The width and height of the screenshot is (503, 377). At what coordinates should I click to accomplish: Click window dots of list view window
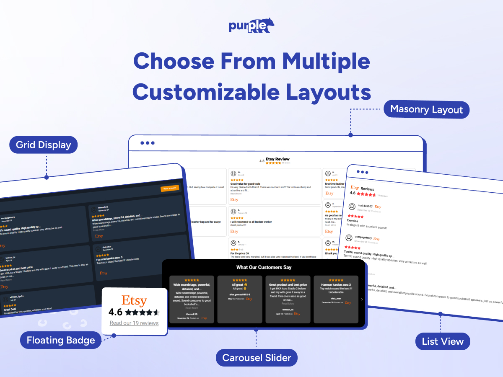tap(363, 172)
